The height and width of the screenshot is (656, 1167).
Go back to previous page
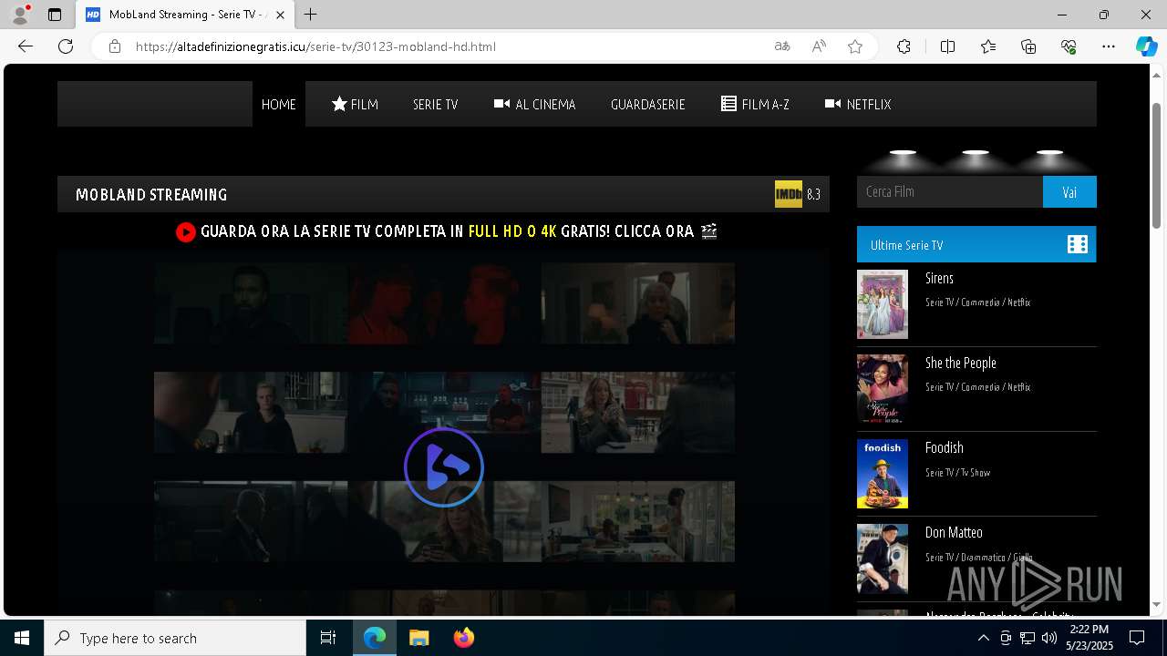click(26, 46)
